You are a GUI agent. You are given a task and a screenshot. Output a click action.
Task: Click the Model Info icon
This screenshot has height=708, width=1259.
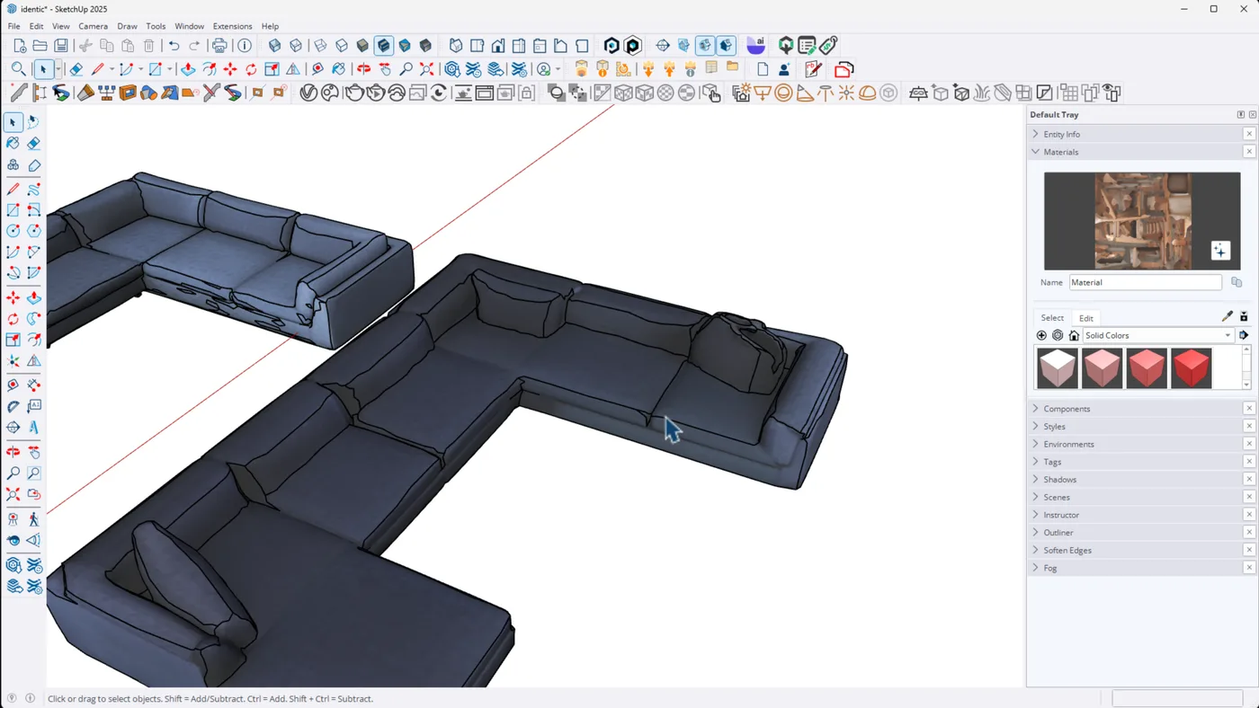245,46
